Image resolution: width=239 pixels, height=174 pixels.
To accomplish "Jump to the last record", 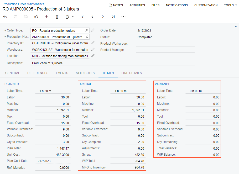I will pos(113,17).
